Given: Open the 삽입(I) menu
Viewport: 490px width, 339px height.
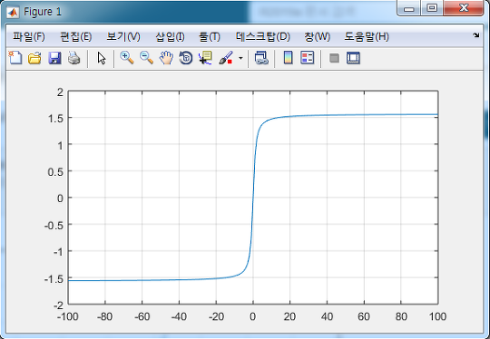Looking at the screenshot, I should coord(170,37).
